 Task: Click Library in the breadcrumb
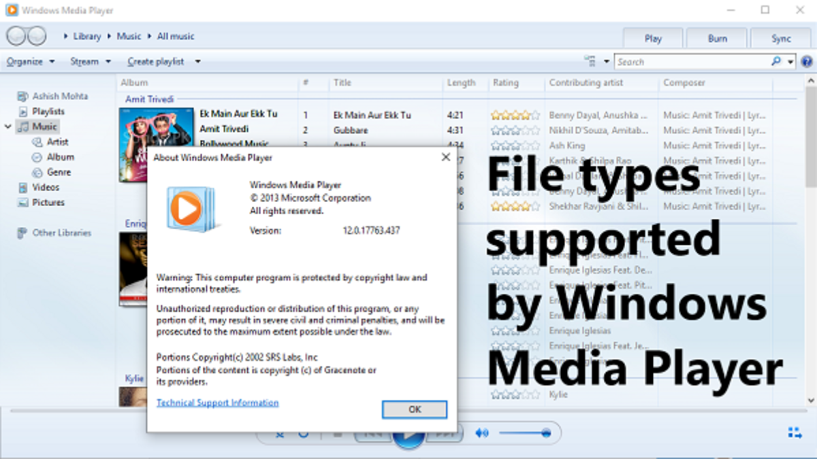[x=86, y=36]
